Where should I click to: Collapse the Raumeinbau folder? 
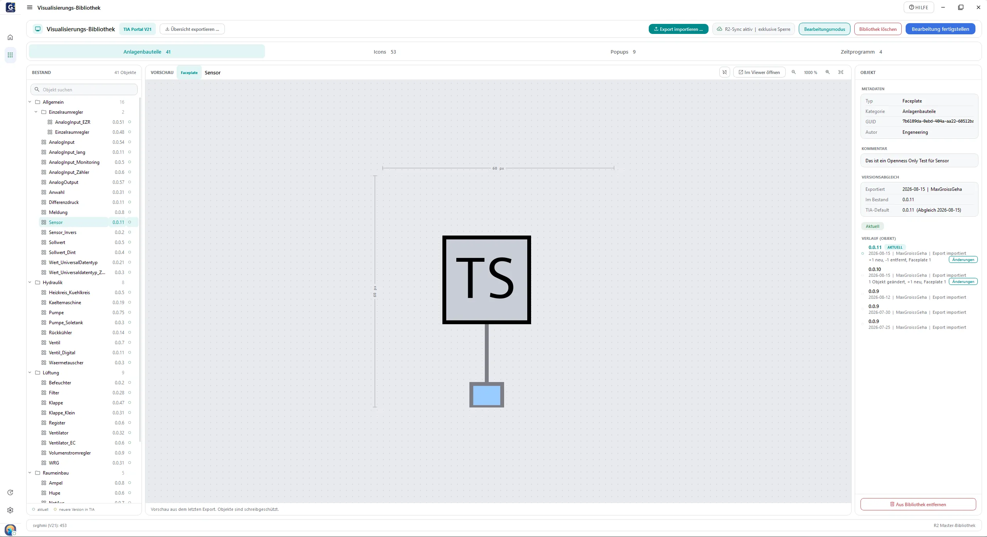[x=30, y=473]
